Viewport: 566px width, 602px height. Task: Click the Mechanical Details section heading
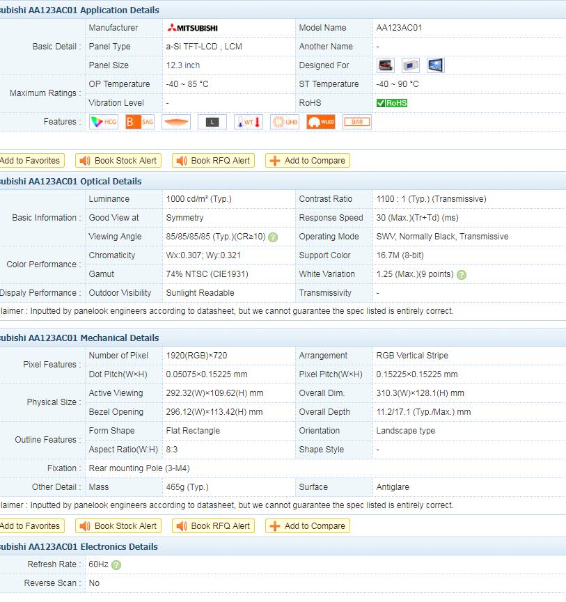coord(79,338)
